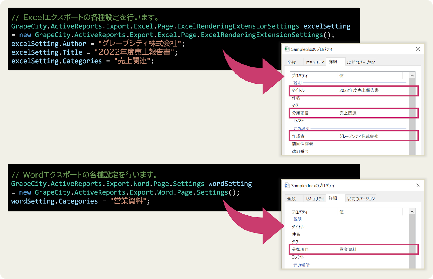Screen dimensions: 433x279
Task: Select 作成者 value グレープシティ株式会社 in Sample.xlsx properties
Action: click(359, 136)
